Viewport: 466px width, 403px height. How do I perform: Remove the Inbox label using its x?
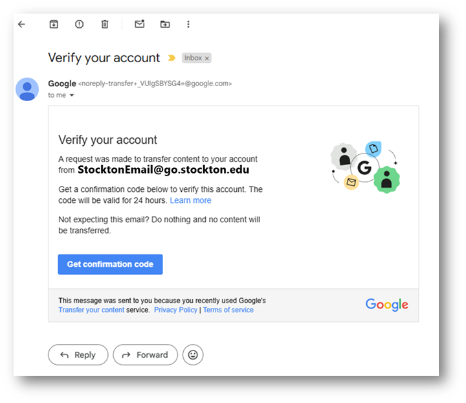[207, 58]
